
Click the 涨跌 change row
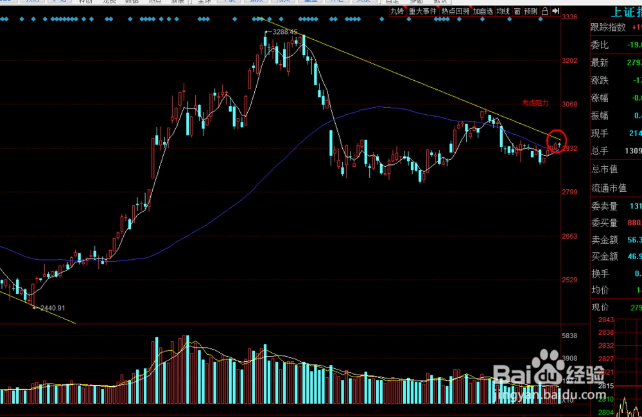[x=616, y=80]
